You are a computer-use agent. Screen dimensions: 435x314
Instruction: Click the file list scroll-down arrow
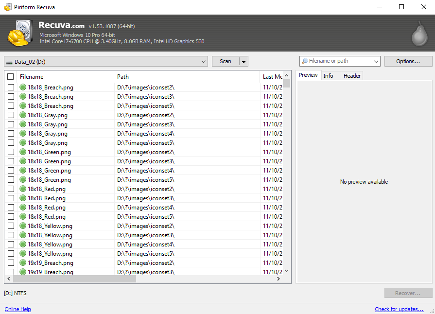pyautogui.click(x=287, y=271)
